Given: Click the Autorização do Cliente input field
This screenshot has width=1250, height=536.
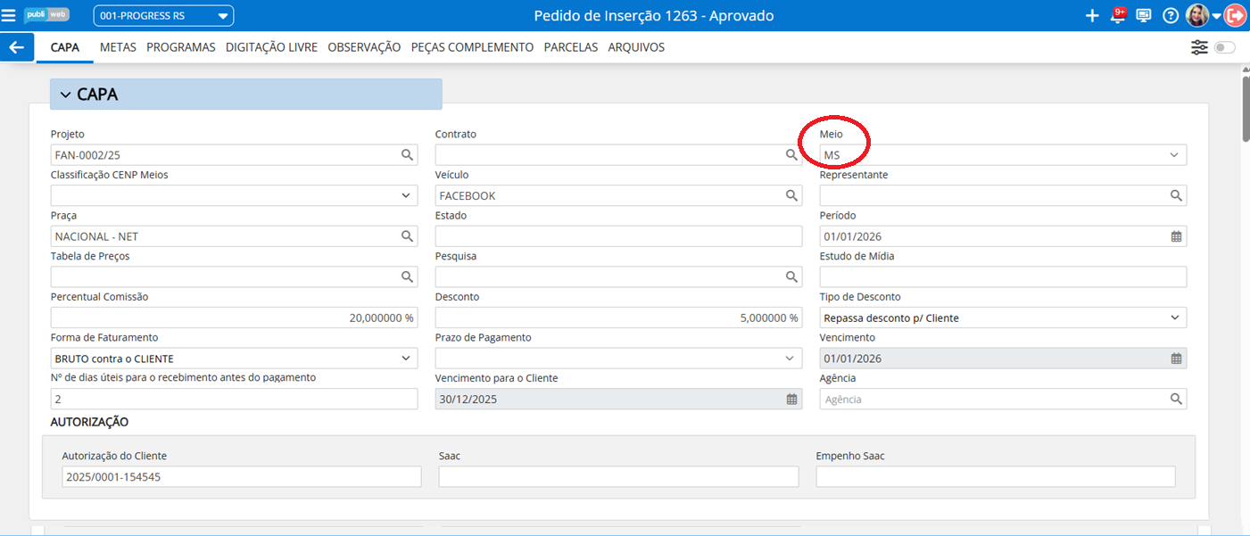Looking at the screenshot, I should (x=241, y=477).
